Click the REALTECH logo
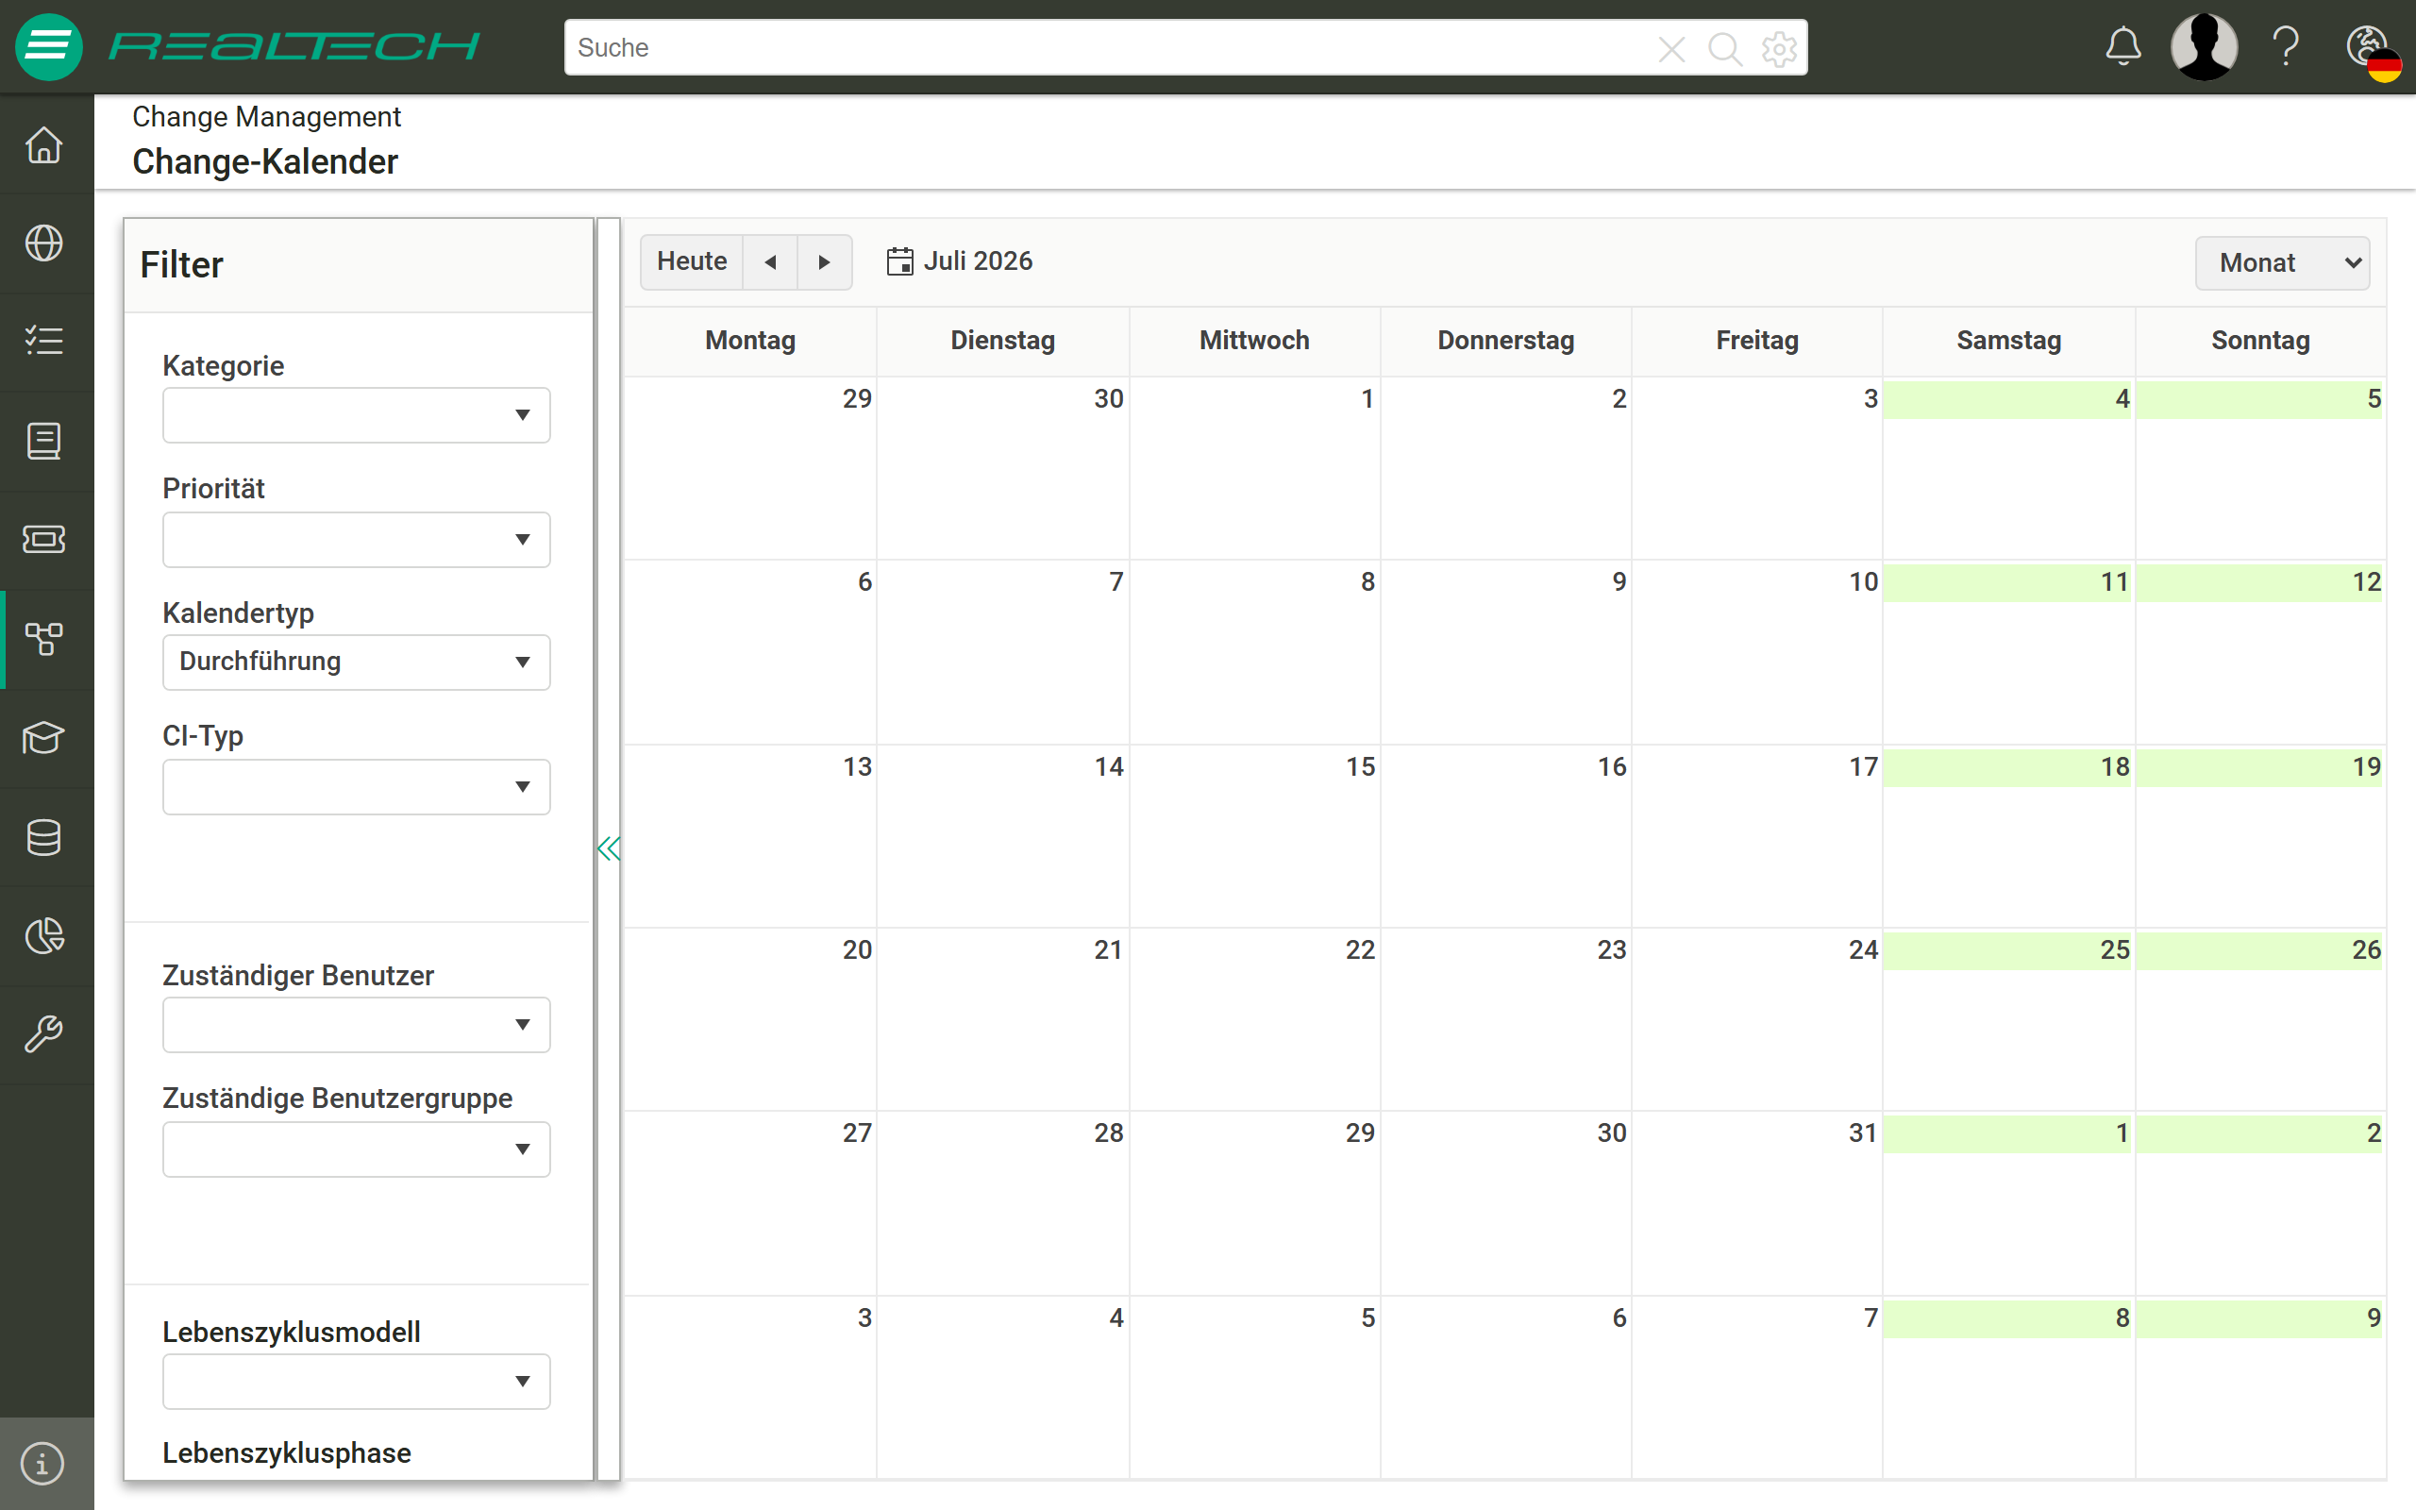The image size is (2416, 1510). pyautogui.click(x=294, y=47)
